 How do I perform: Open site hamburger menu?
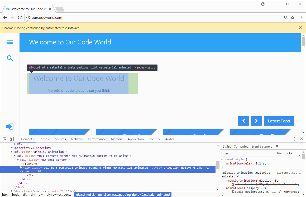[10, 42]
